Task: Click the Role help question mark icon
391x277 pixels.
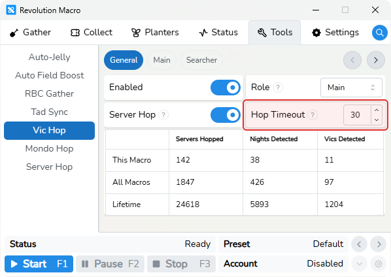Action: (x=278, y=88)
